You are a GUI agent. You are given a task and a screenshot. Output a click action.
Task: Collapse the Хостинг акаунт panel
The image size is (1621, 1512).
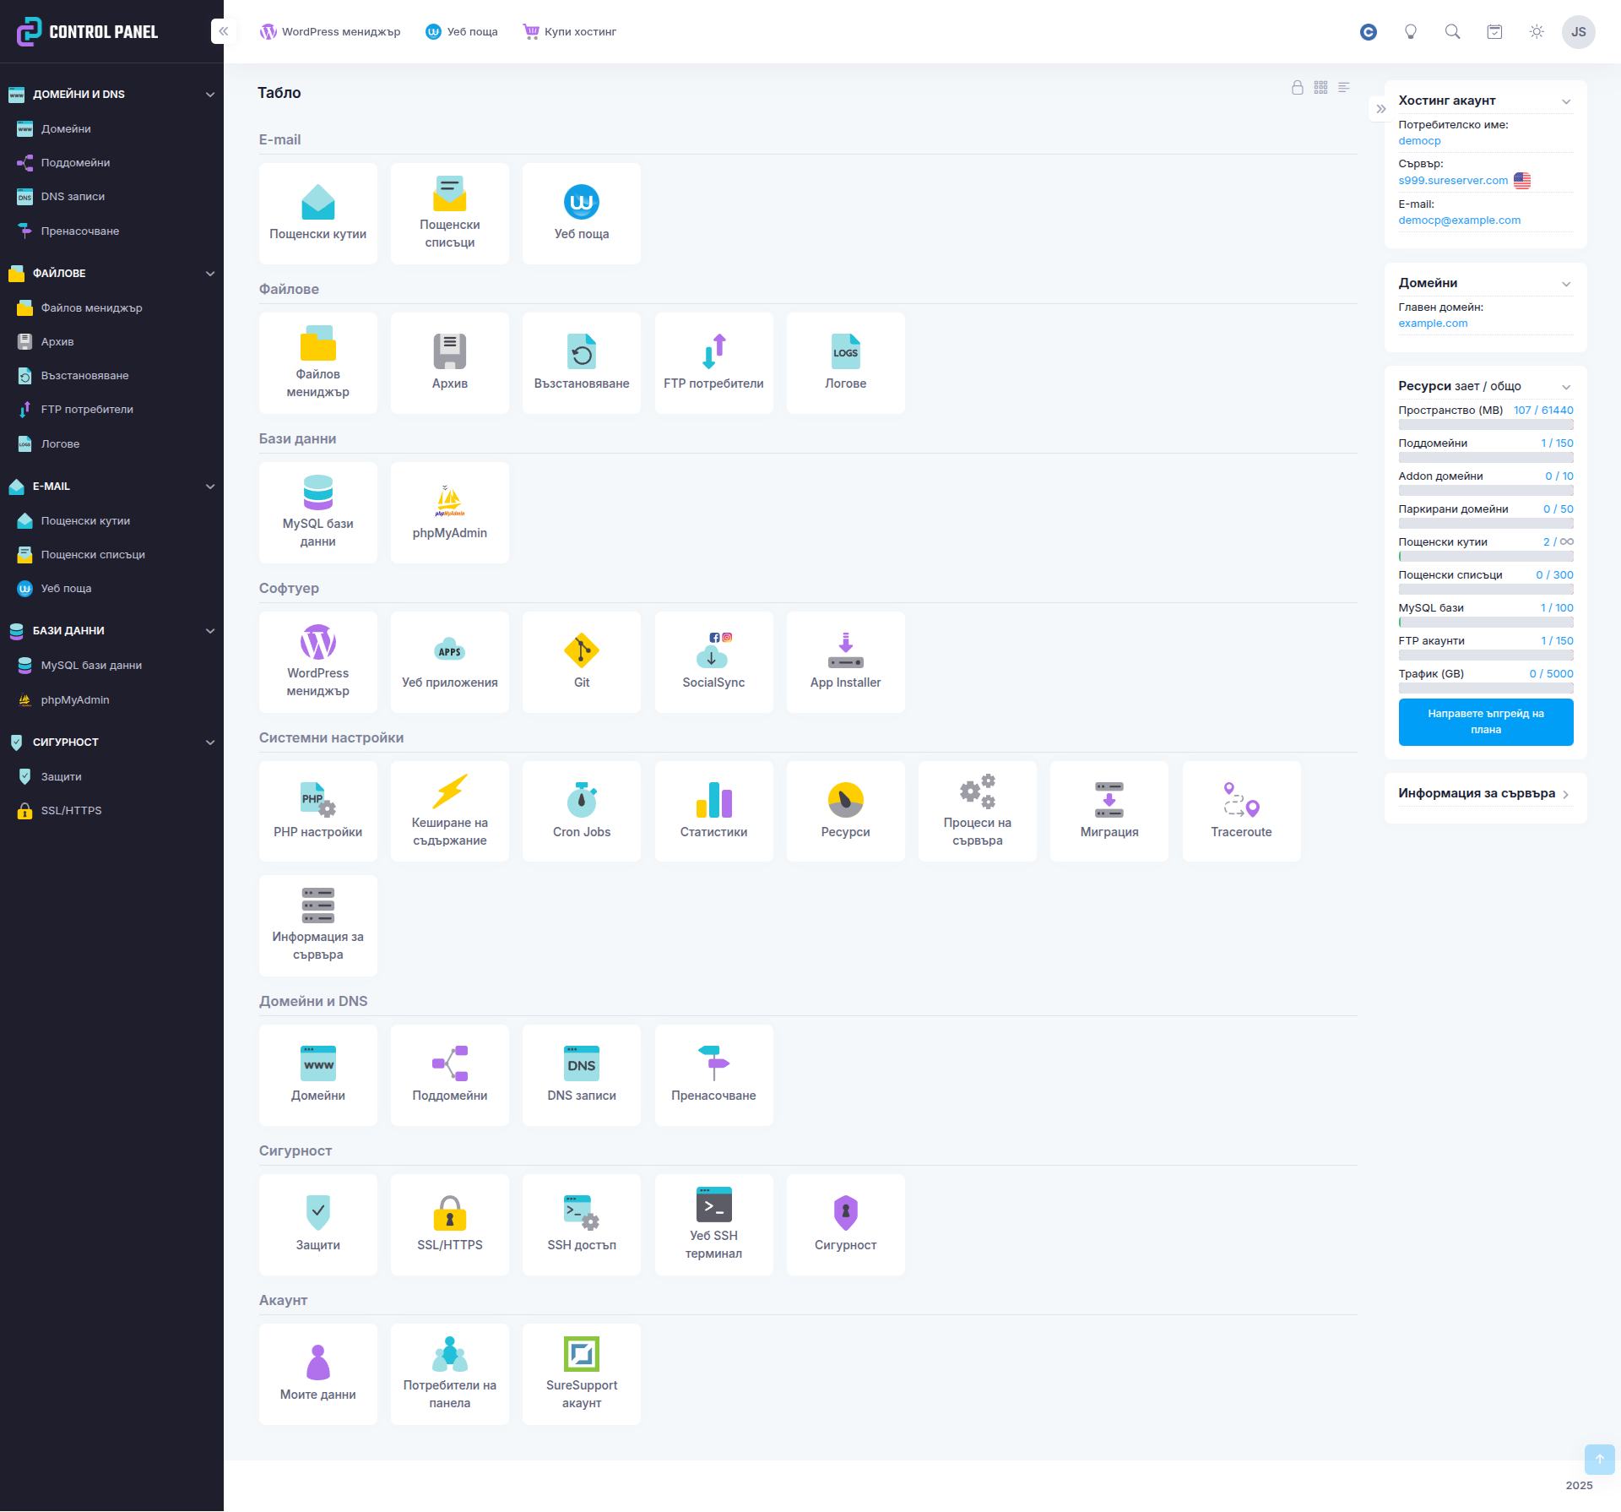pos(1566,101)
